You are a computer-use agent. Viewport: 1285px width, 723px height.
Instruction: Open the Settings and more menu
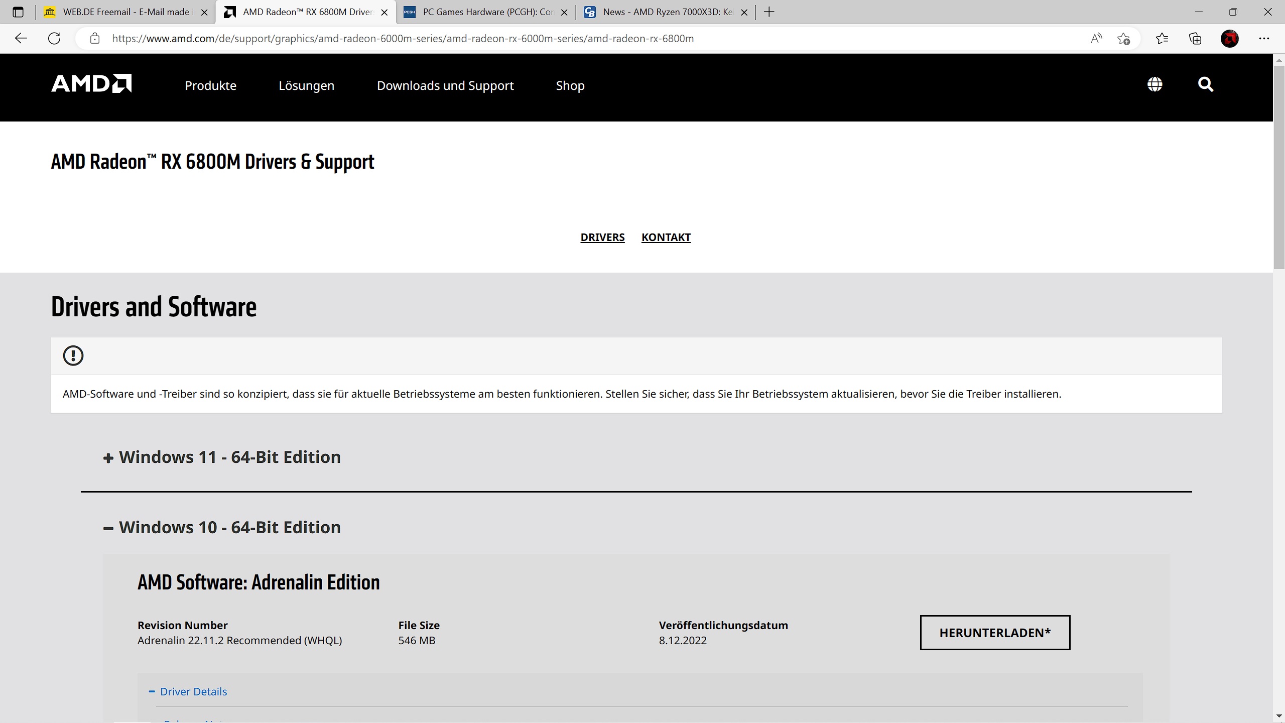pyautogui.click(x=1264, y=38)
